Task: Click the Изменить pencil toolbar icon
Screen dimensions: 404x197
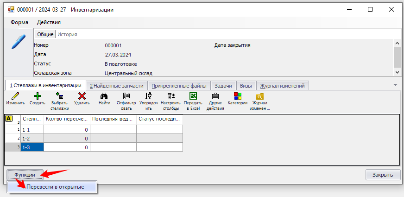Action: click(x=15, y=96)
